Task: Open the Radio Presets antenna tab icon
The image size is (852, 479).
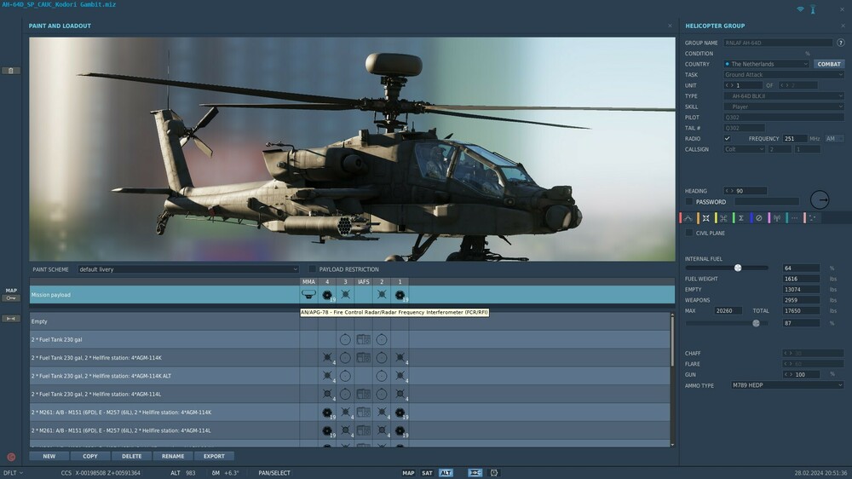Action: (777, 218)
